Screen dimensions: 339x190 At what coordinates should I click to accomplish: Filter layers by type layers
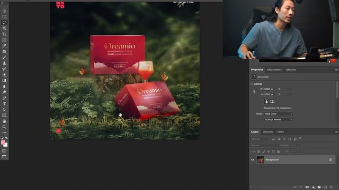click(x=284, y=139)
